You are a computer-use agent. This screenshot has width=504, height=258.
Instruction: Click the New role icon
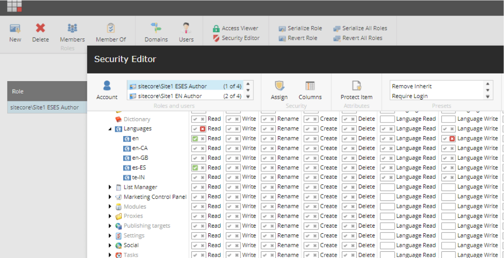tap(15, 28)
